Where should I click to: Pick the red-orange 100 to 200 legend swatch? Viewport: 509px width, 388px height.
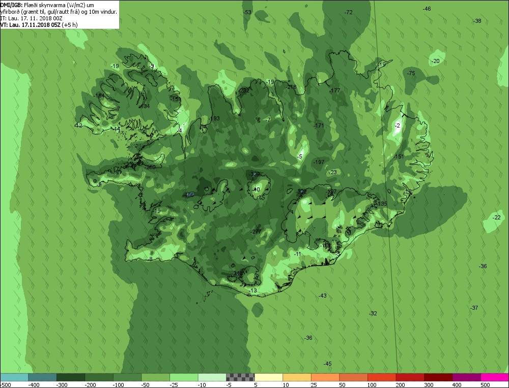coord(381,377)
